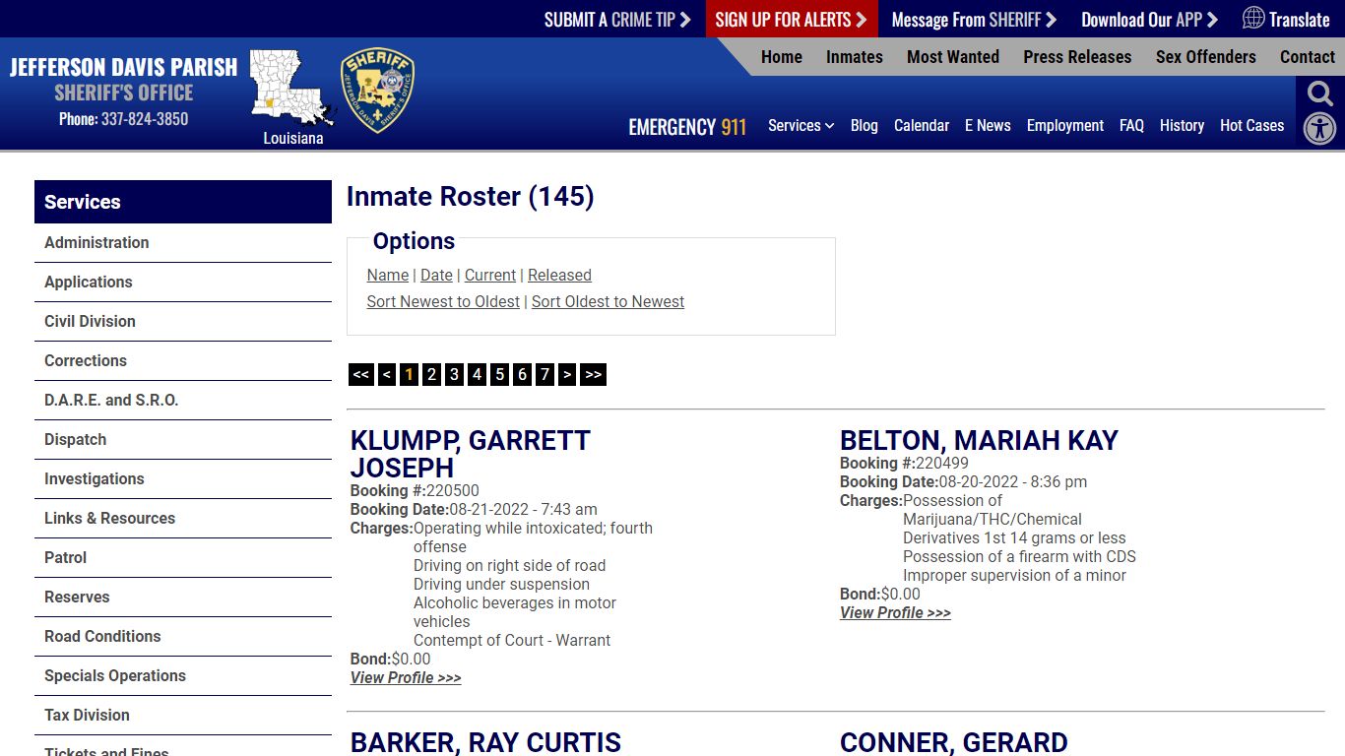1345x756 pixels.
Task: Sort roster by Name
Action: click(x=388, y=276)
